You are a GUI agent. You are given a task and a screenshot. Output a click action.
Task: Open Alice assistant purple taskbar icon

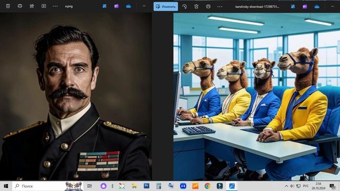coord(104,186)
